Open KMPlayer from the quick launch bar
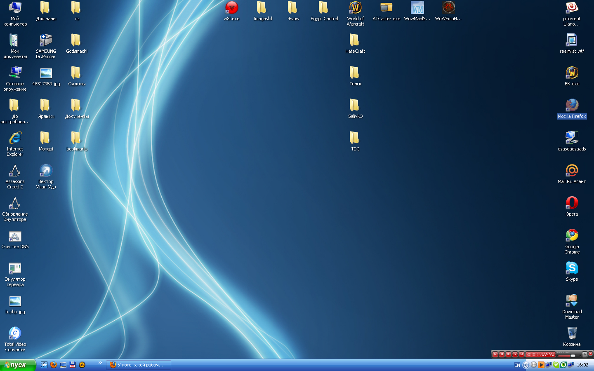This screenshot has height=371, width=594. tap(44, 365)
